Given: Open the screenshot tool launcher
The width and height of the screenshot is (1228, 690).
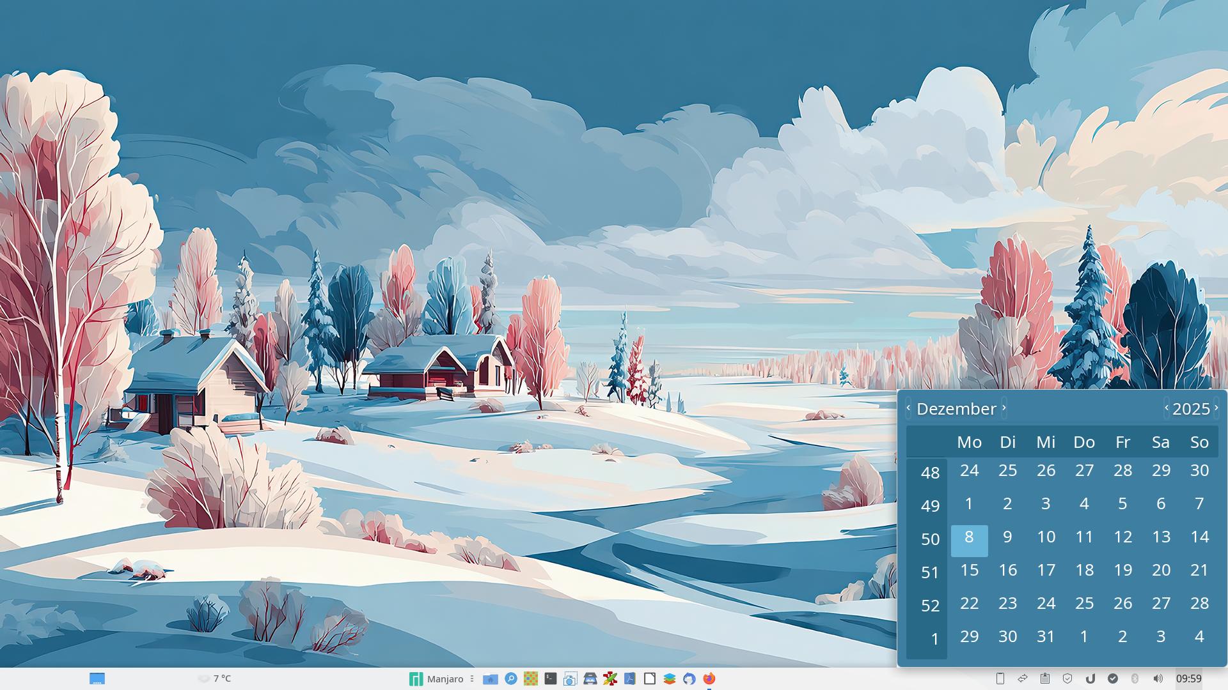Looking at the screenshot, I should (x=570, y=678).
